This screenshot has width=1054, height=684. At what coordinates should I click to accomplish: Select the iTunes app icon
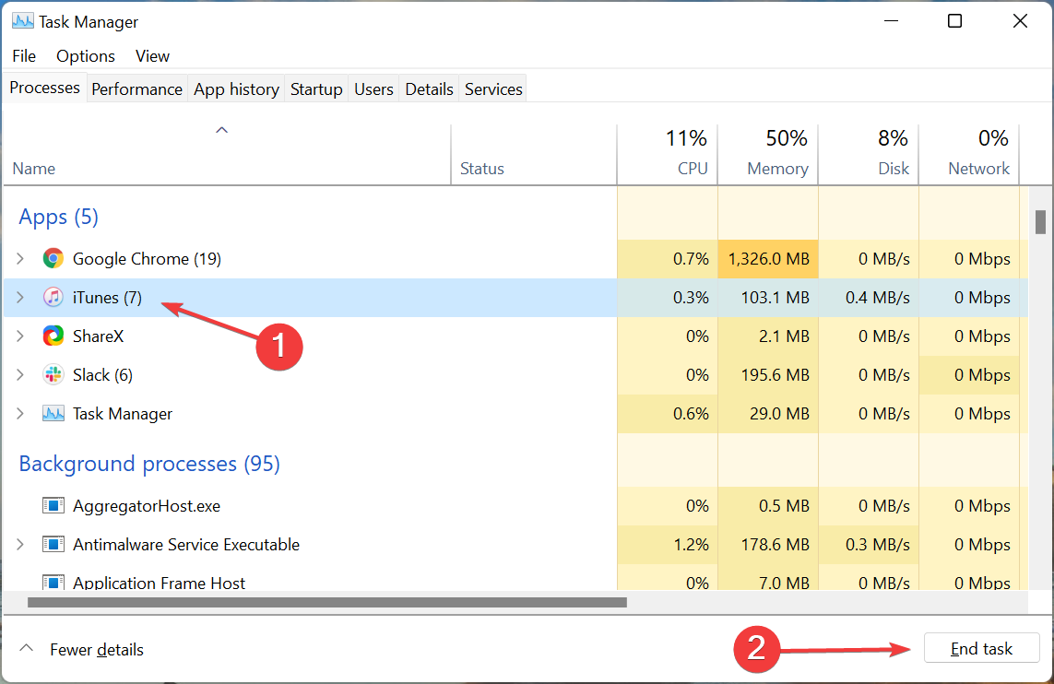[x=53, y=297]
